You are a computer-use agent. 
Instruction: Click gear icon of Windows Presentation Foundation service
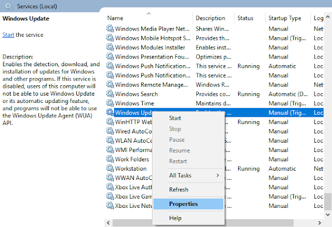tap(110, 56)
